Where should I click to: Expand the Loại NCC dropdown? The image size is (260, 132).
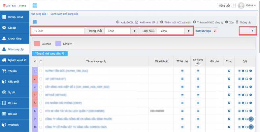[174, 31]
